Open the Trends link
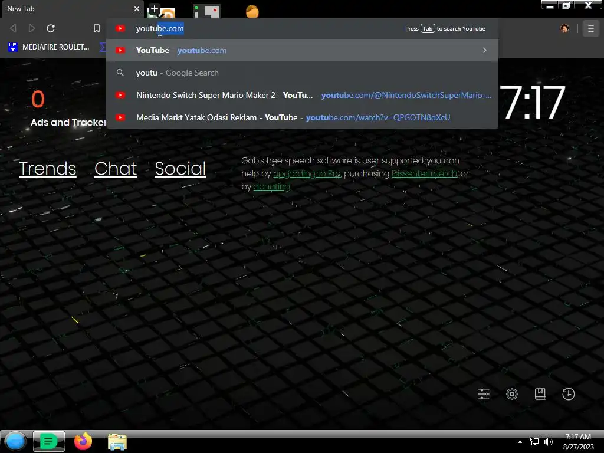Viewport: 604px width, 453px height. click(x=47, y=169)
